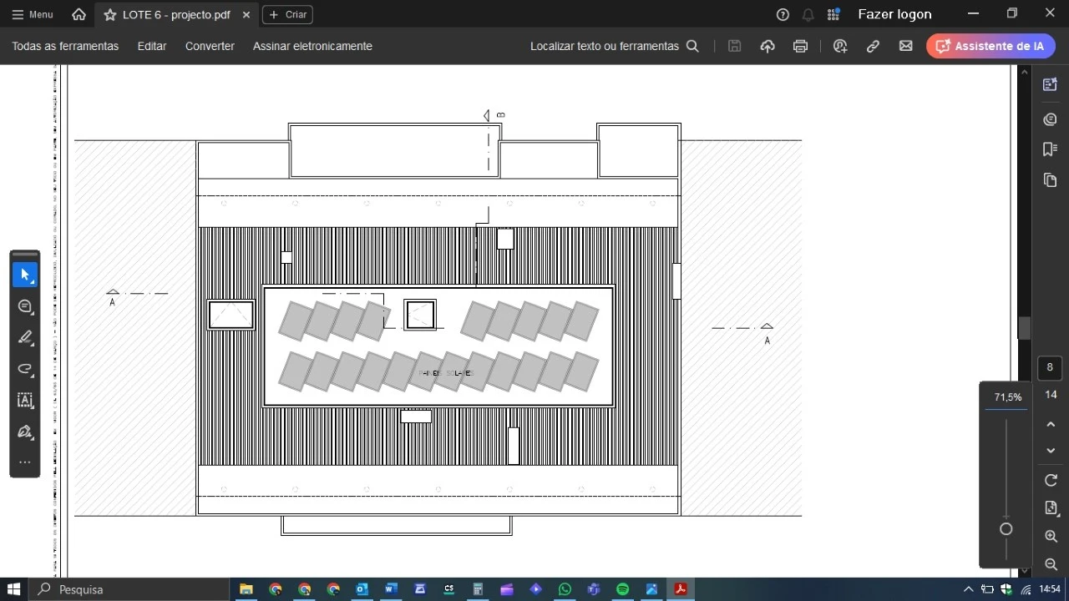Viewport: 1069px width, 601px height.
Task: Select the Highlight tool
Action: [x=24, y=338]
